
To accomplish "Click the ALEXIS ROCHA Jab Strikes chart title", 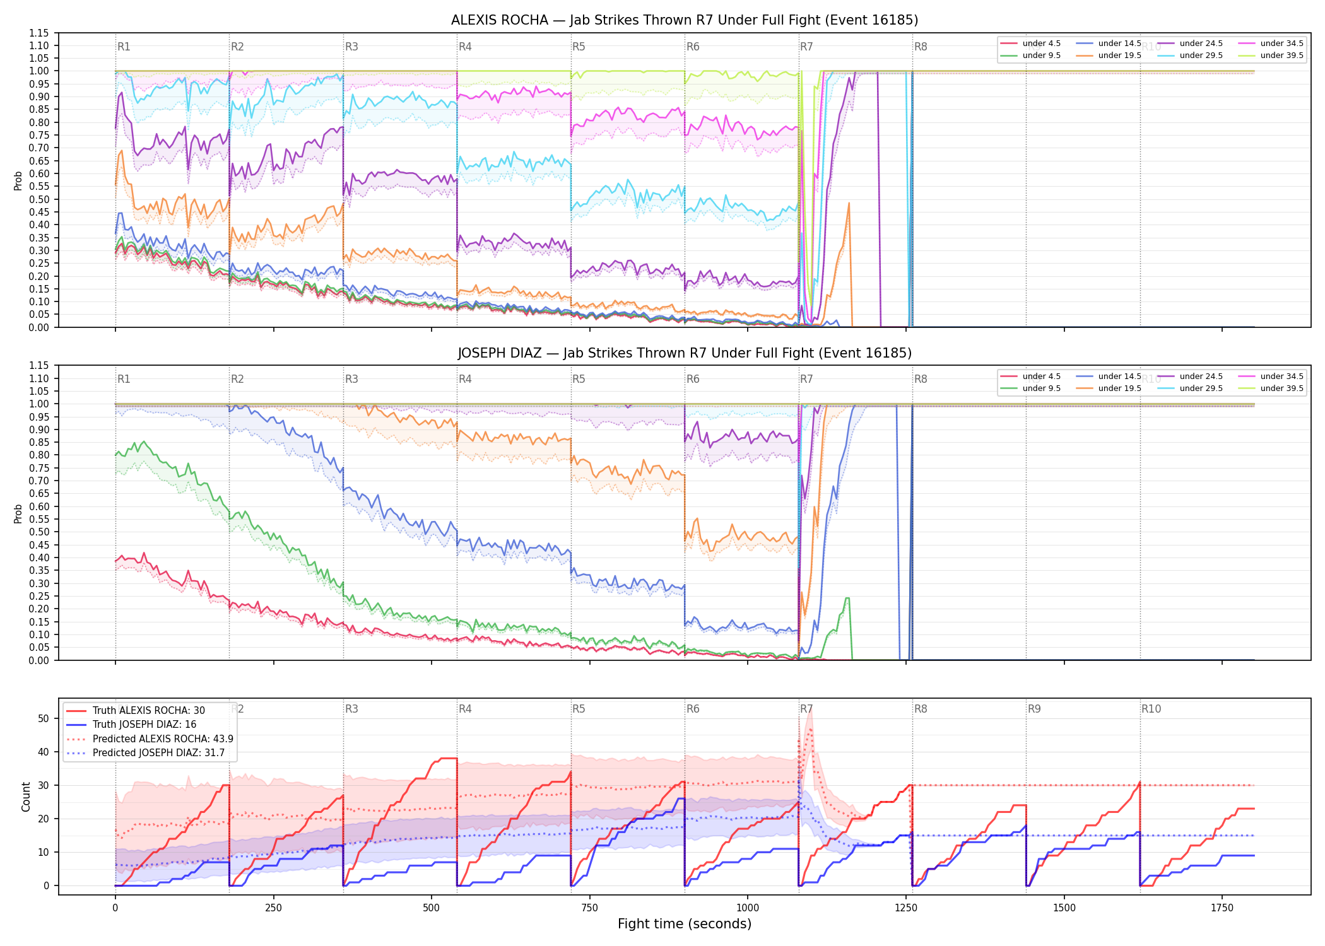I will click(x=685, y=20).
